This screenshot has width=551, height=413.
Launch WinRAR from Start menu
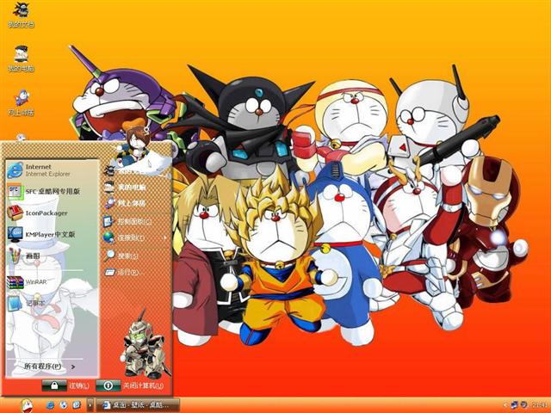click(x=52, y=281)
